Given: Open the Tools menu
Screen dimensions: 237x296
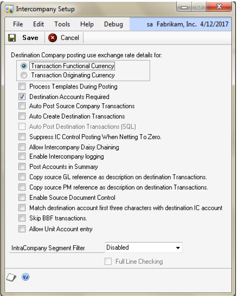Looking at the screenshot, I should pyautogui.click(x=62, y=24).
